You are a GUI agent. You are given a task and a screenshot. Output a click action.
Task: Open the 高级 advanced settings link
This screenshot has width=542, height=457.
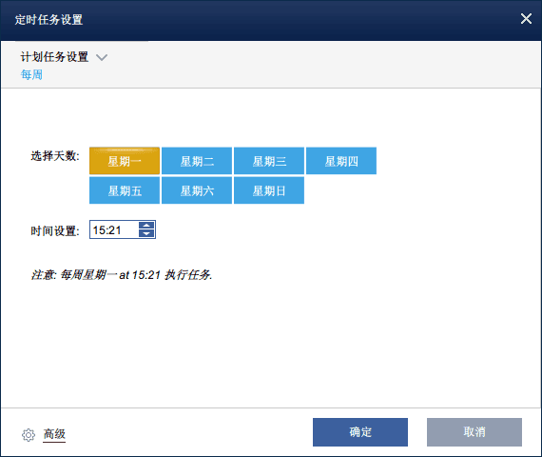(x=54, y=434)
